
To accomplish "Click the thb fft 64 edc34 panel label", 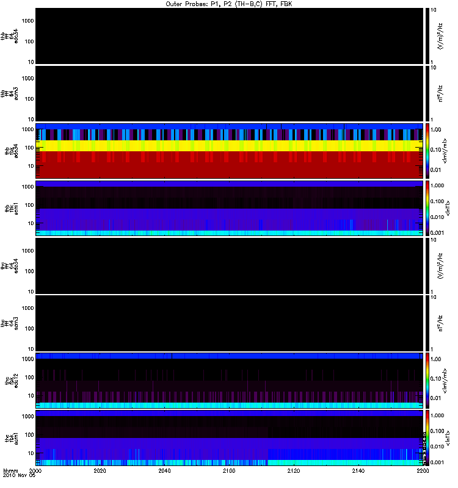I will 9,36.
